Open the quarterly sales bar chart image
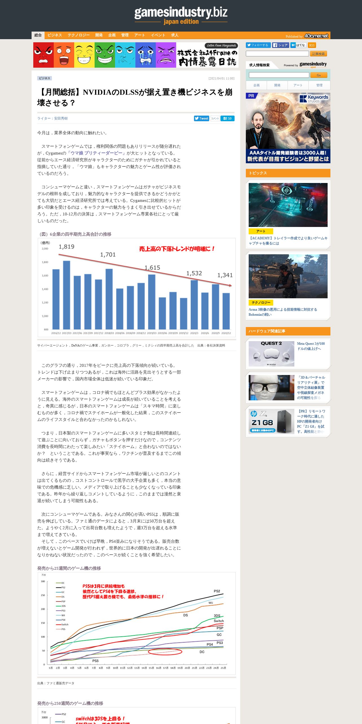Image resolution: width=362 pixels, height=724 pixels. click(x=137, y=288)
